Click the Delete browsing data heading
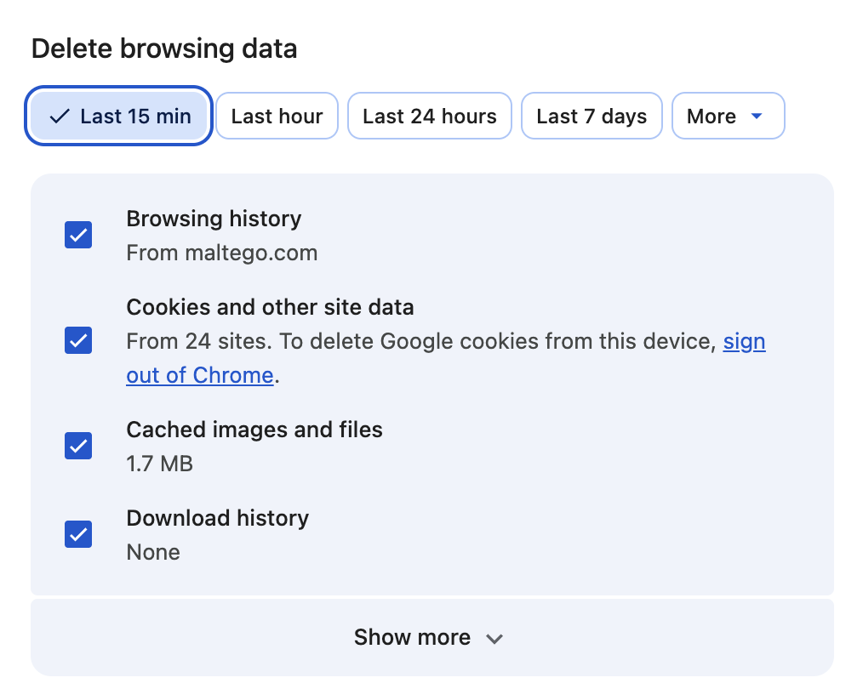Viewport: 863px width, 689px height. pos(164,48)
